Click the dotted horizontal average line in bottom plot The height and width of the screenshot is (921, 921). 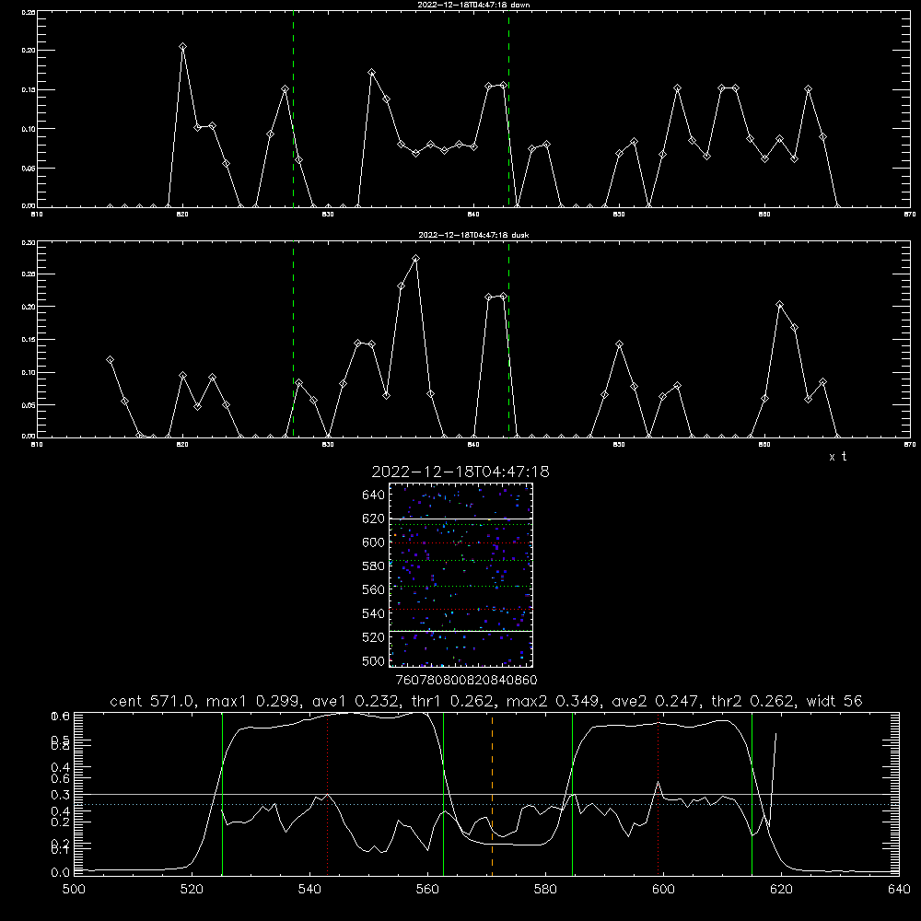pyautogui.click(x=485, y=804)
